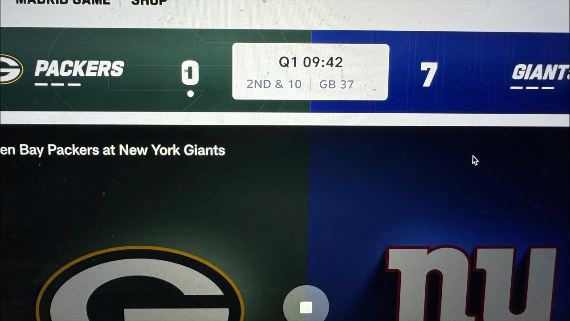The image size is (570, 321).
Task: Click the small Packers logo in scoreboard
Action: (11, 69)
